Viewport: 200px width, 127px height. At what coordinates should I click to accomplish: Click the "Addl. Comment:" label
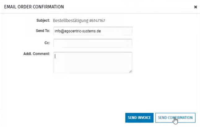[37, 54]
